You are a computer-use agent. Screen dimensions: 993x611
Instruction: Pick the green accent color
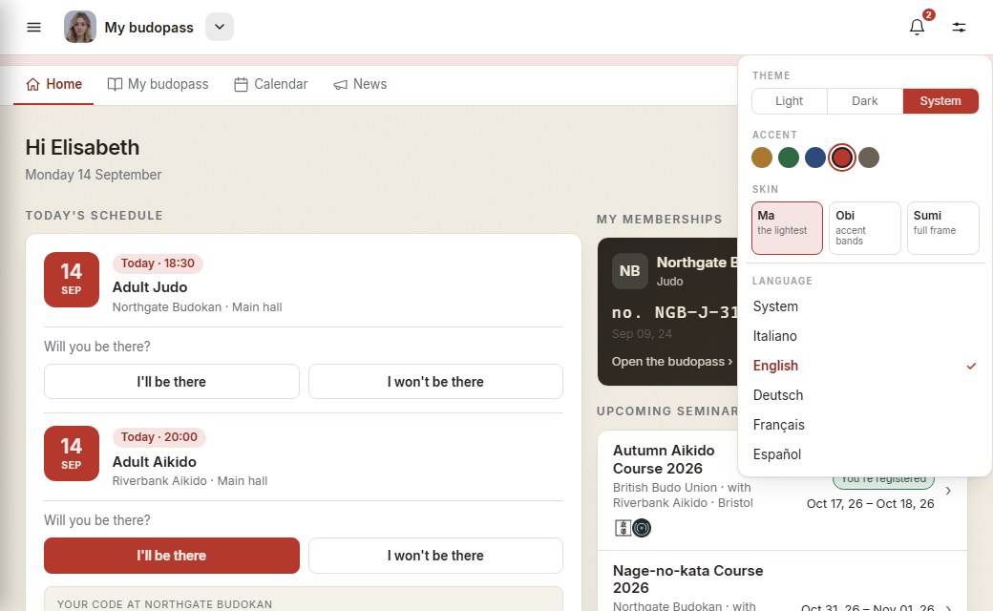789,158
